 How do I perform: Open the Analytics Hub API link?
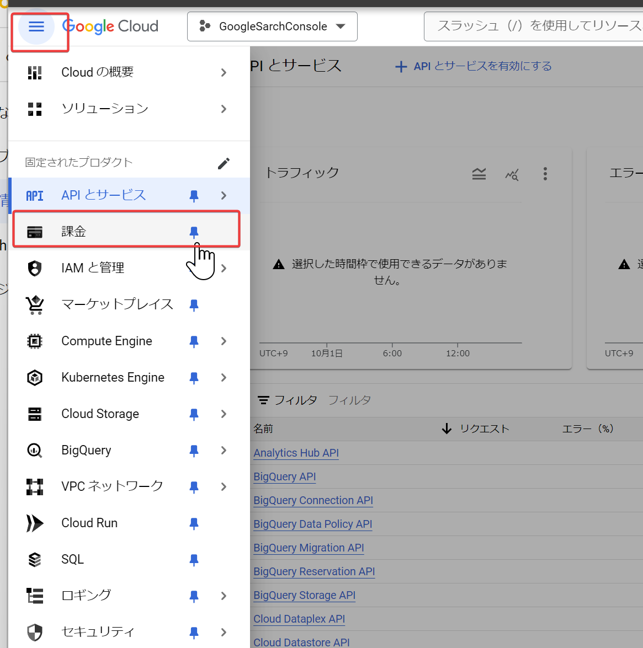[296, 453]
